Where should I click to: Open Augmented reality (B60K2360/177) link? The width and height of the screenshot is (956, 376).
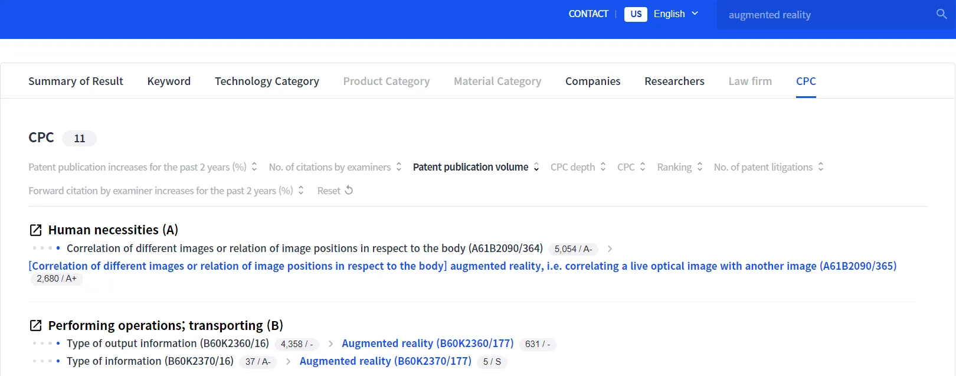pyautogui.click(x=427, y=344)
